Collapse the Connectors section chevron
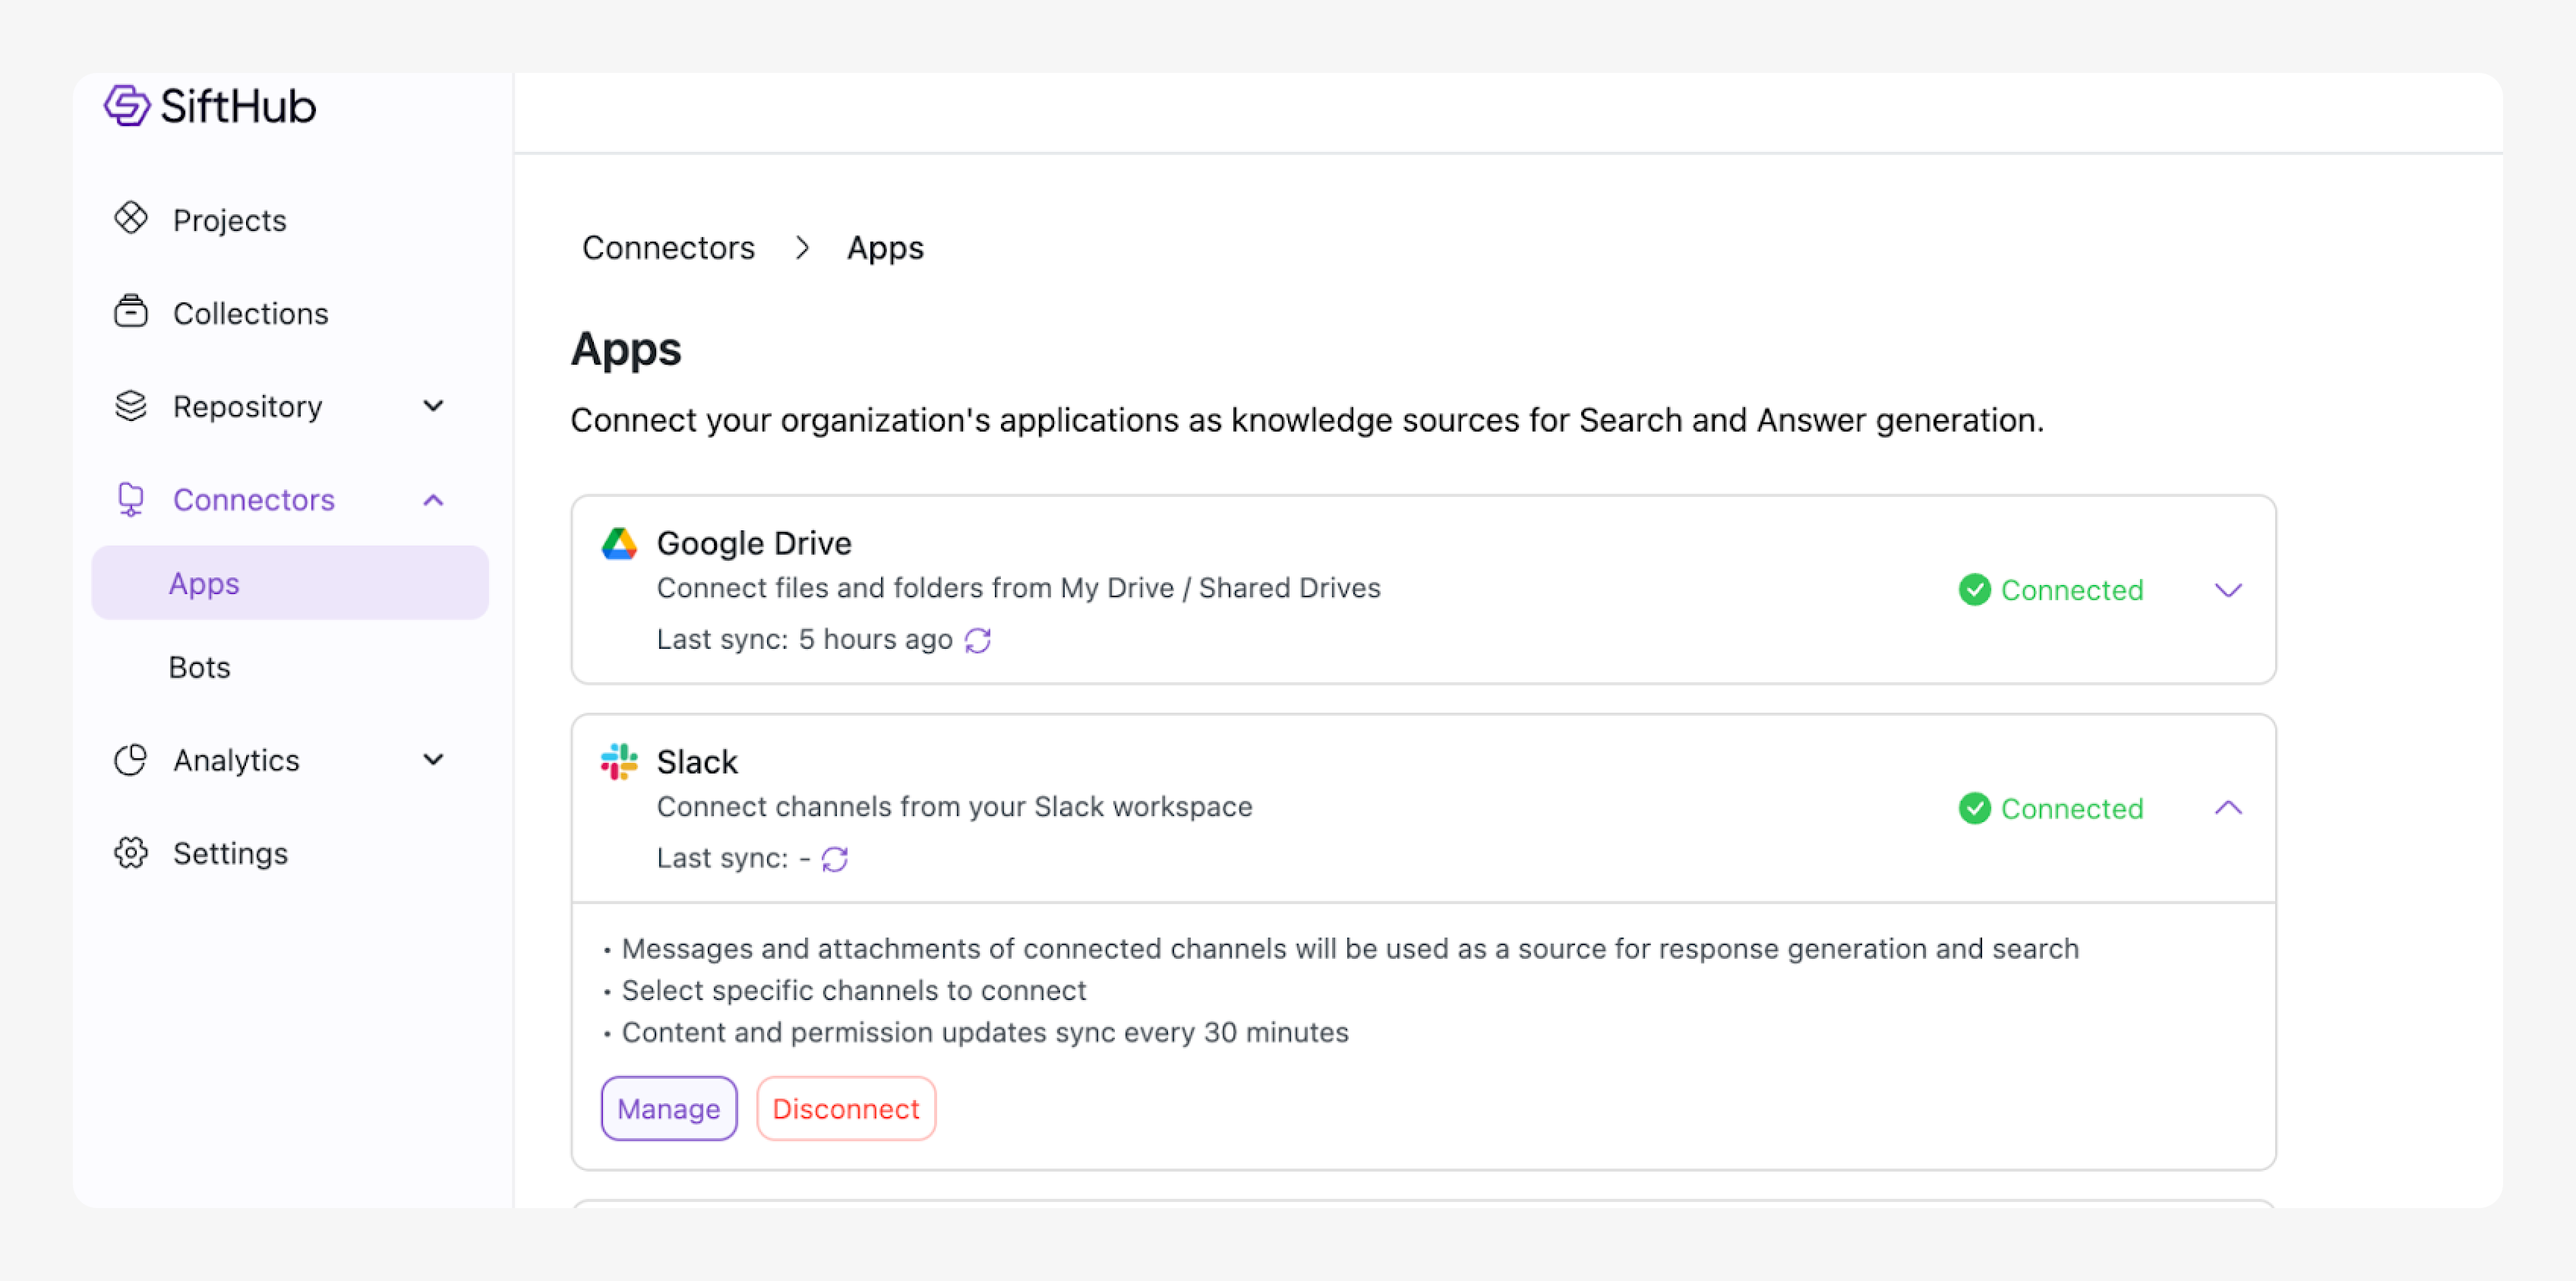 pyautogui.click(x=433, y=499)
